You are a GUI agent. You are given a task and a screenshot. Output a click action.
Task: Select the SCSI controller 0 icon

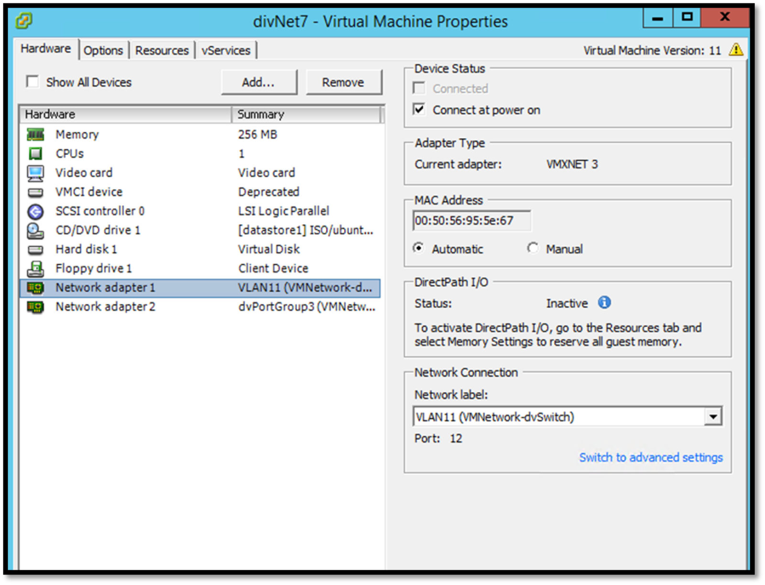(x=35, y=211)
